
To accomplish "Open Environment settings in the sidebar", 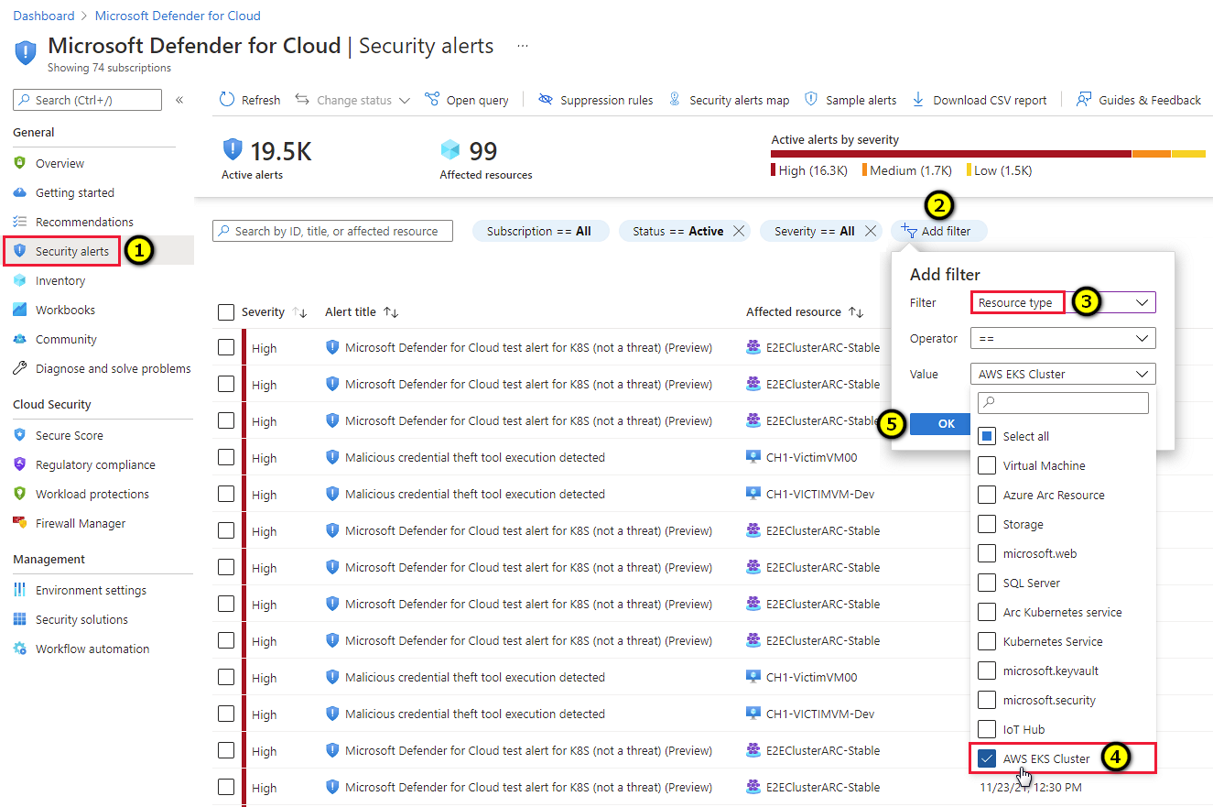I will (91, 590).
